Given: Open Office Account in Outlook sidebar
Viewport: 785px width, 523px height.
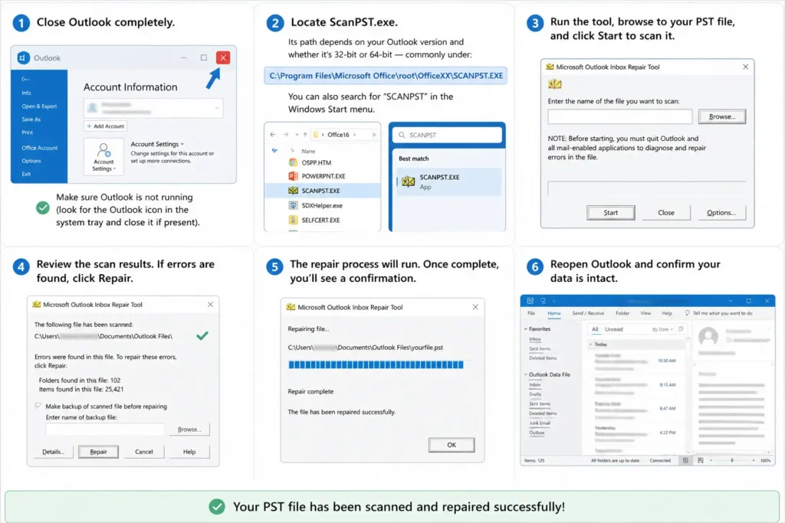Looking at the screenshot, I should click(40, 148).
